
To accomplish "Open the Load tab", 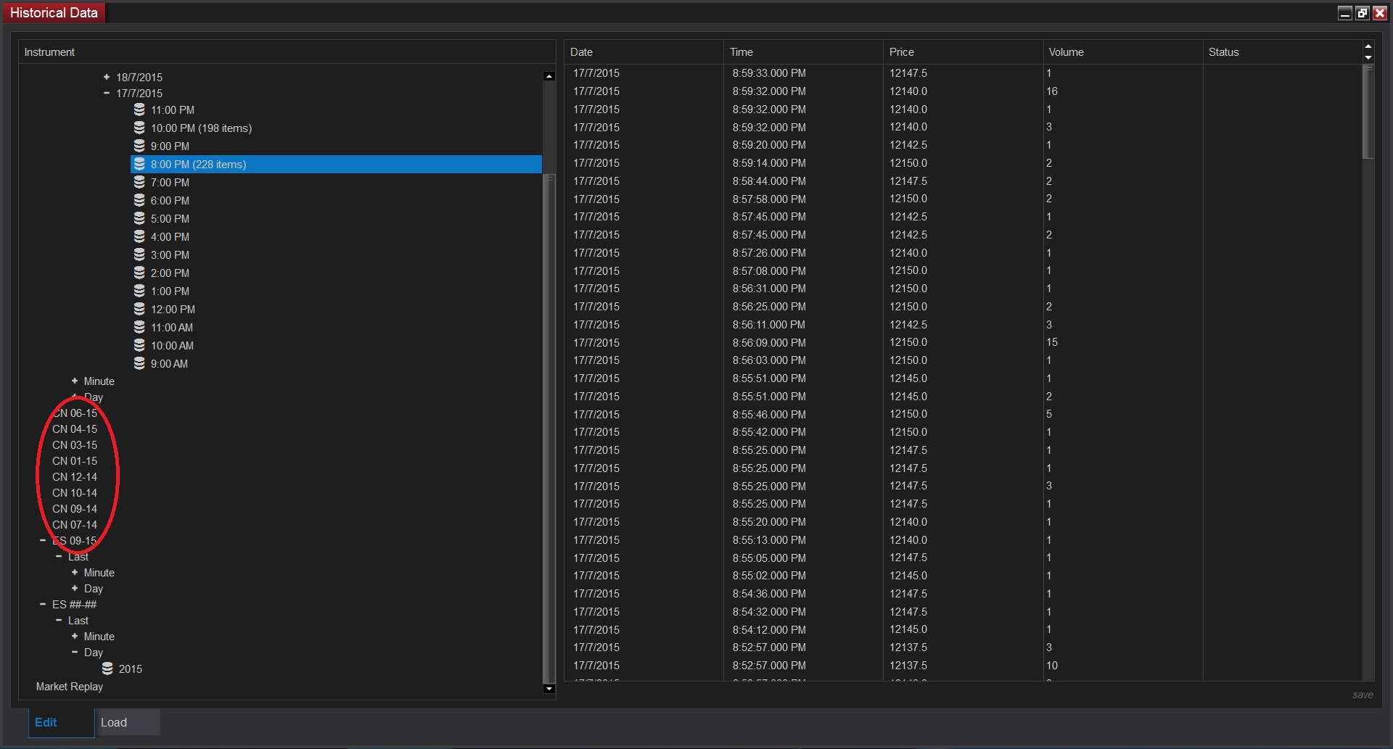I will tap(128, 722).
